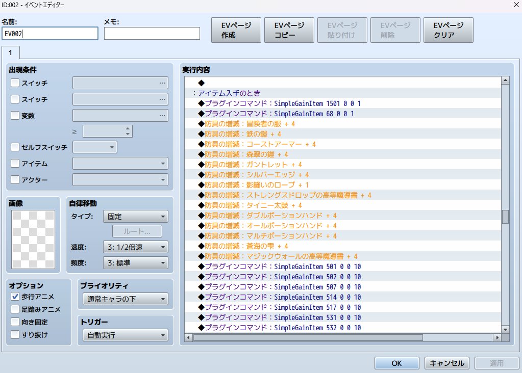Click the EVページクリア button
The image size is (522, 373).
coord(448,30)
